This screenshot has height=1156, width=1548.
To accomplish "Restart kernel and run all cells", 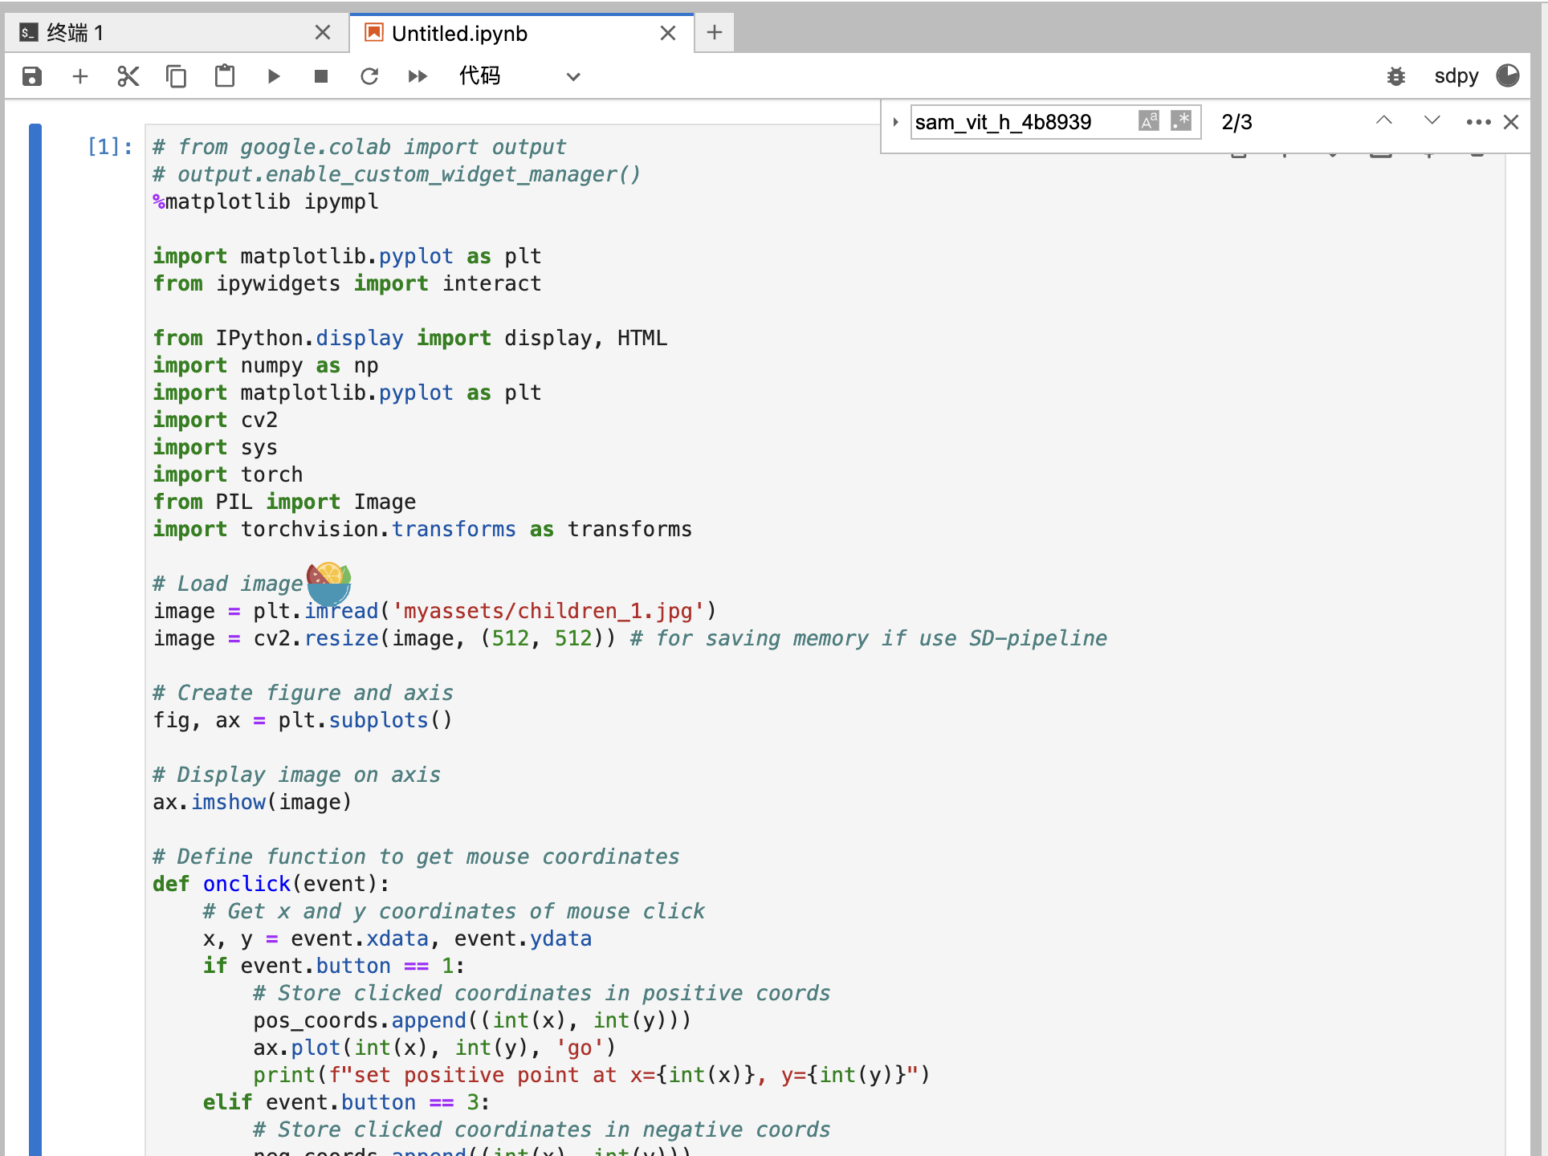I will click(418, 76).
